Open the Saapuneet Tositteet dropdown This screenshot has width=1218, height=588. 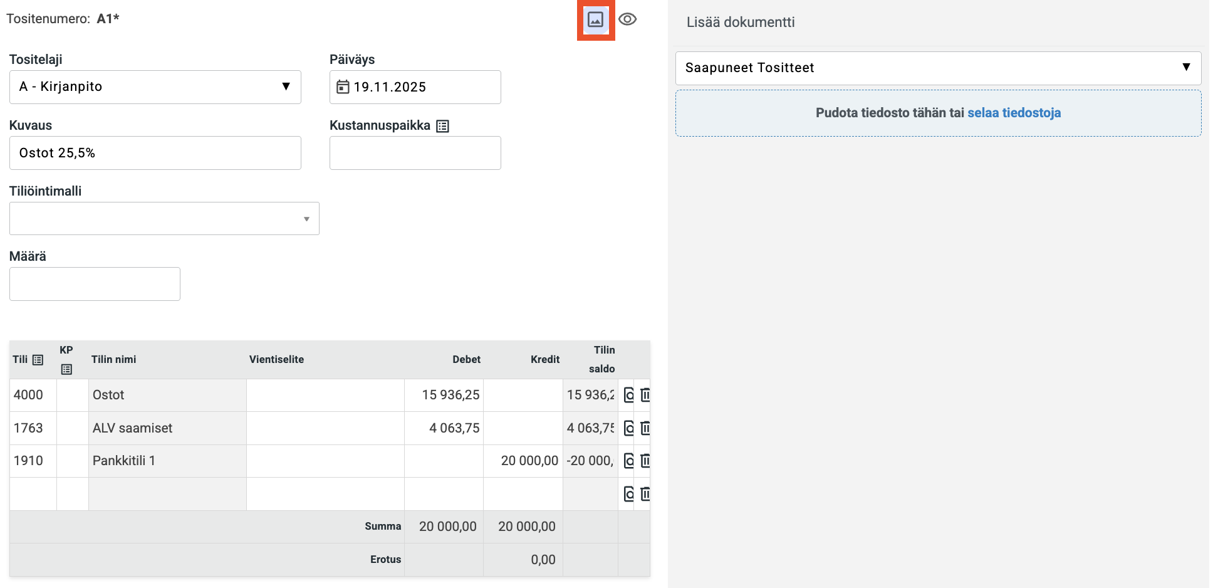(938, 68)
